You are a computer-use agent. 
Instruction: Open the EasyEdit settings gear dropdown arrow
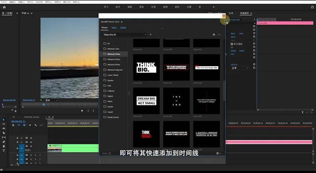(x=220, y=153)
